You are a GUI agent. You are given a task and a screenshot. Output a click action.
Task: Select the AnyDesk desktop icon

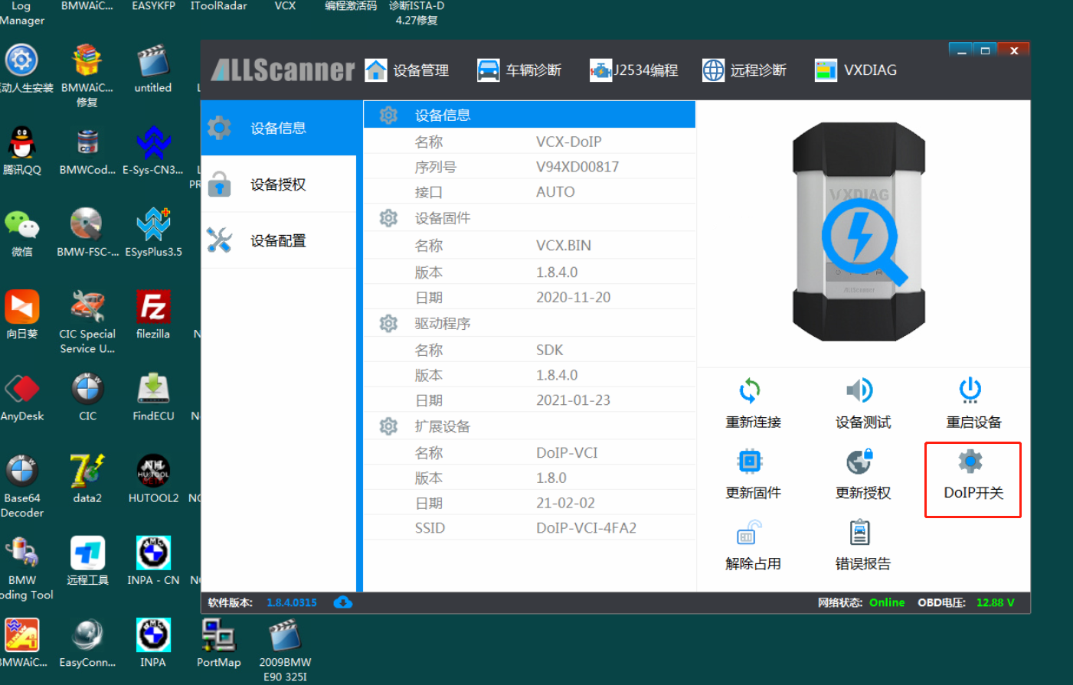(22, 397)
